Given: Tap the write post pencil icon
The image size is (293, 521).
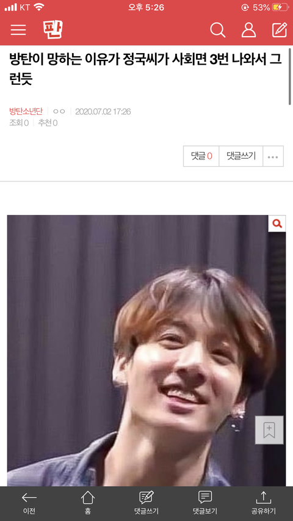Looking at the screenshot, I should tap(280, 30).
